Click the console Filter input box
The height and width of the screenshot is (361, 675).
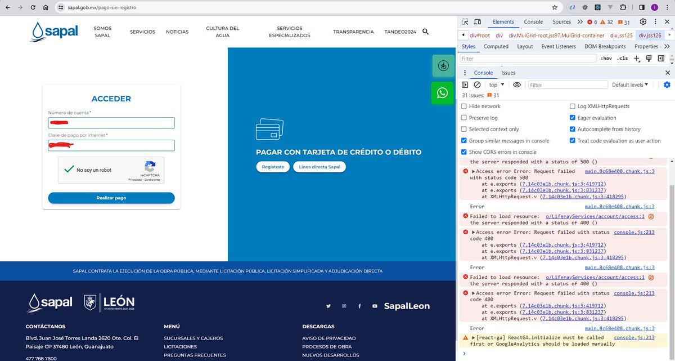pos(568,84)
